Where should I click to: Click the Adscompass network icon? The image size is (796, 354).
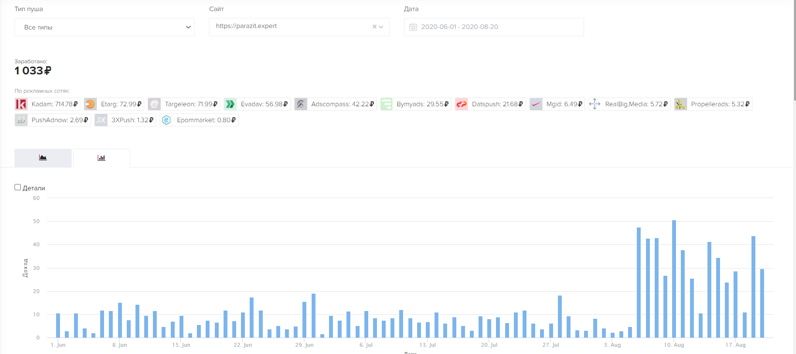pos(301,104)
